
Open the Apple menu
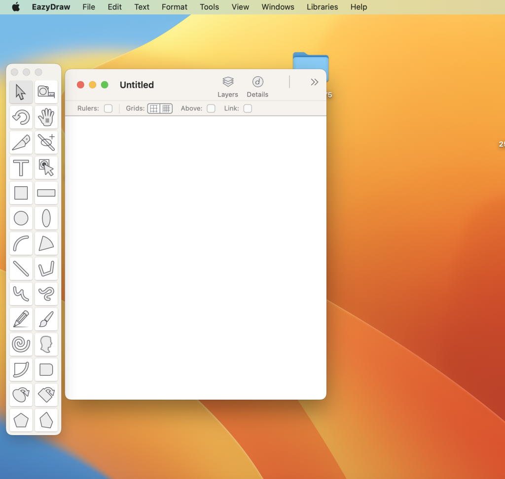coord(16,7)
